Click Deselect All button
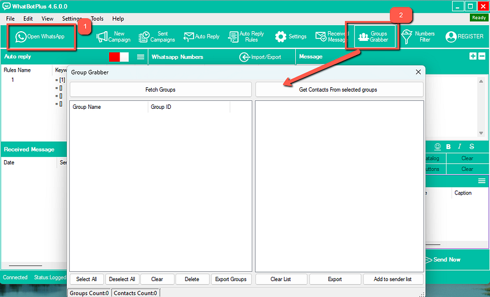 pyautogui.click(x=122, y=279)
